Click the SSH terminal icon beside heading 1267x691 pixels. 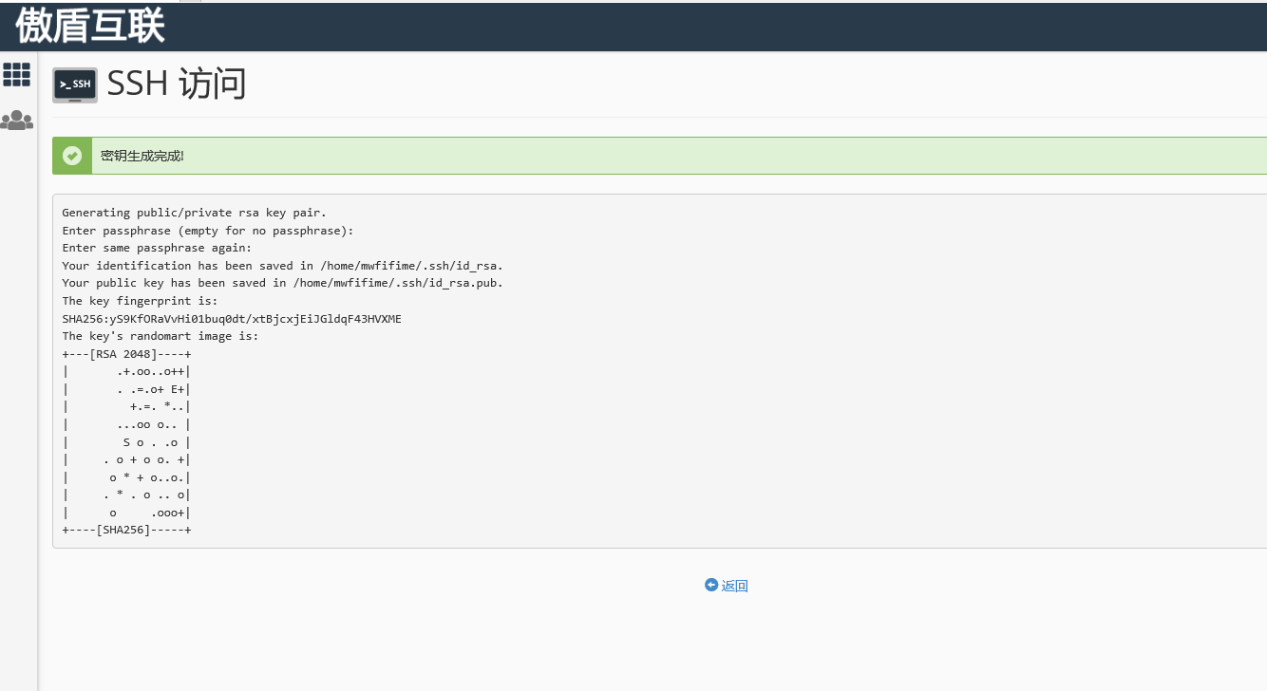(x=74, y=84)
